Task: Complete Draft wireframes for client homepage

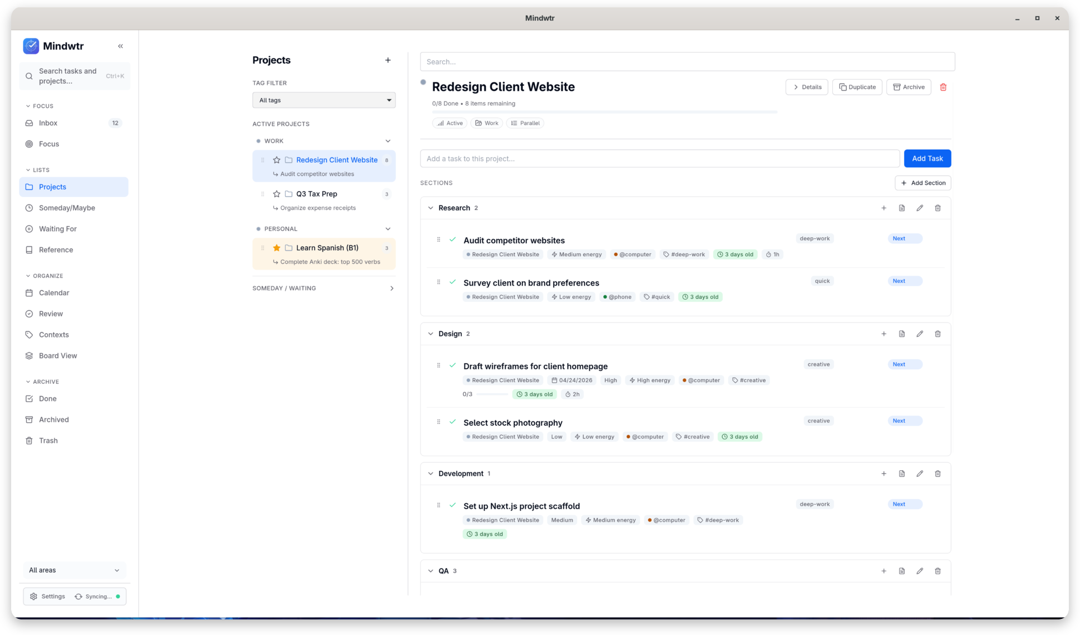Action: (x=452, y=365)
